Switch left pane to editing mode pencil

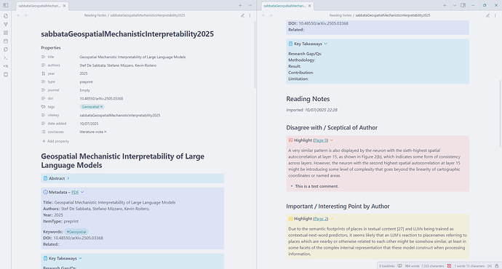pos(243,15)
